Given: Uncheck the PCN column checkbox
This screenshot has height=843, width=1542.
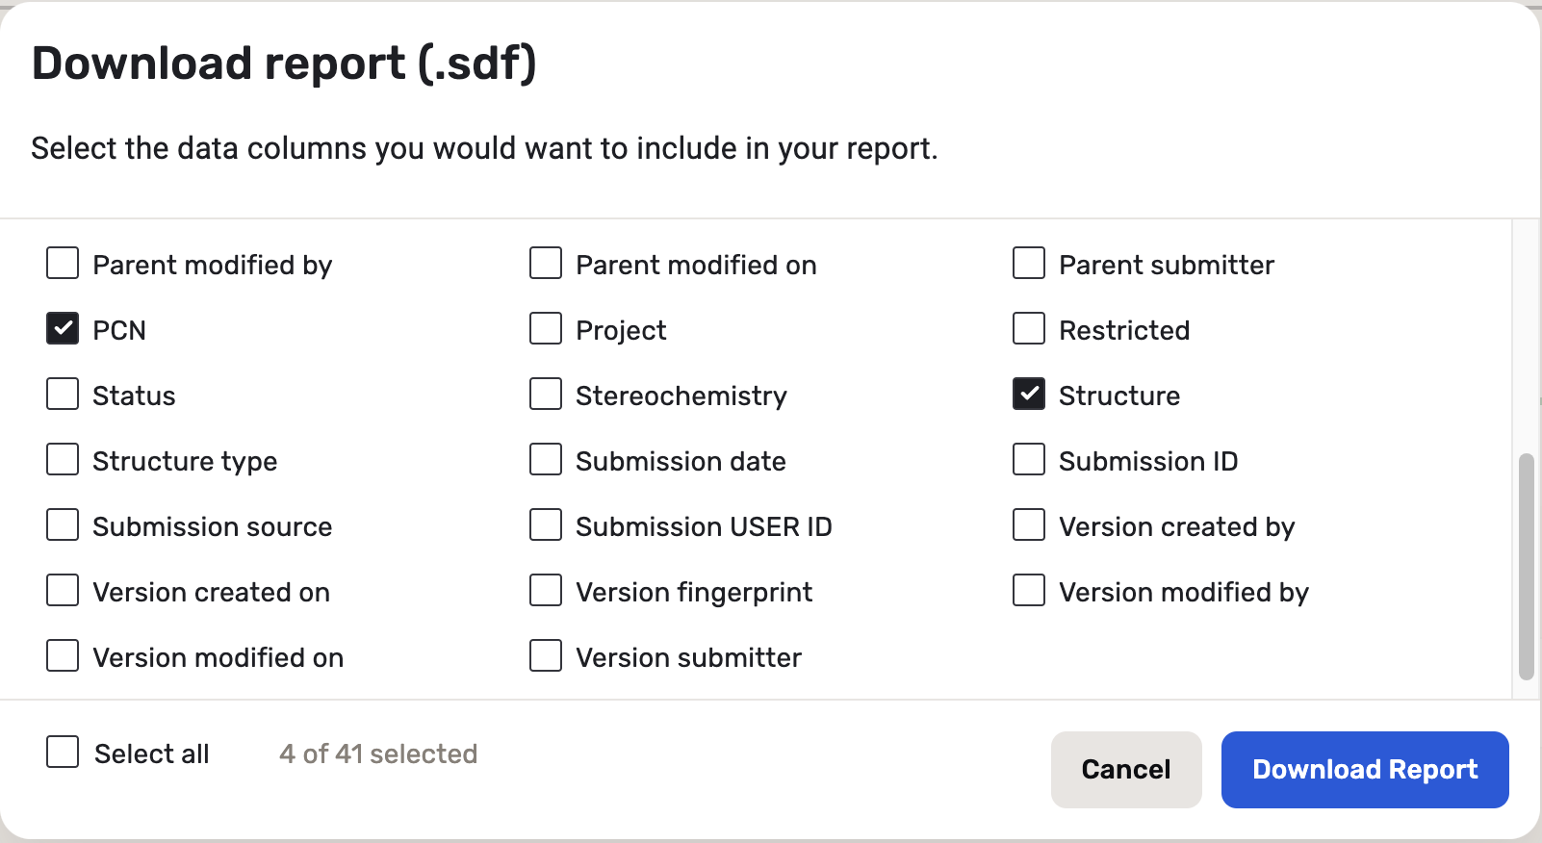Looking at the screenshot, I should [63, 329].
